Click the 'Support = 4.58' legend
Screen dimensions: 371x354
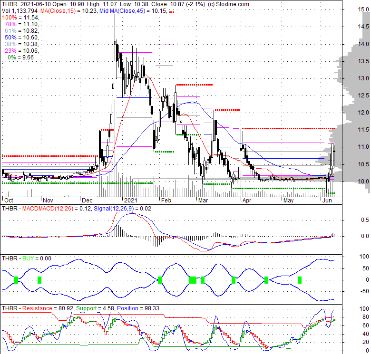pos(95,308)
